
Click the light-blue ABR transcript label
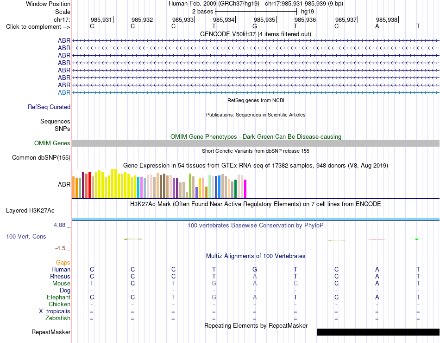coord(64,92)
